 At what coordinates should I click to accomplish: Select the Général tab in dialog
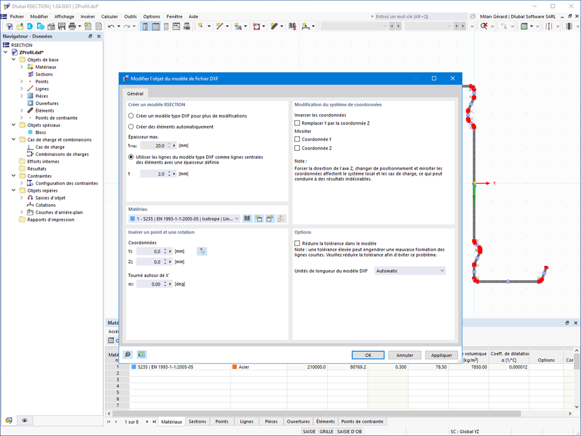135,94
